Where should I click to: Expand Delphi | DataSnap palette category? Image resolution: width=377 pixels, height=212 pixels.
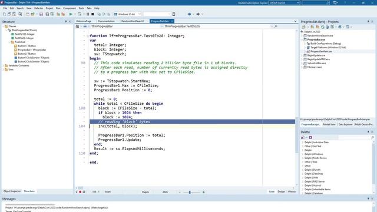(302, 174)
